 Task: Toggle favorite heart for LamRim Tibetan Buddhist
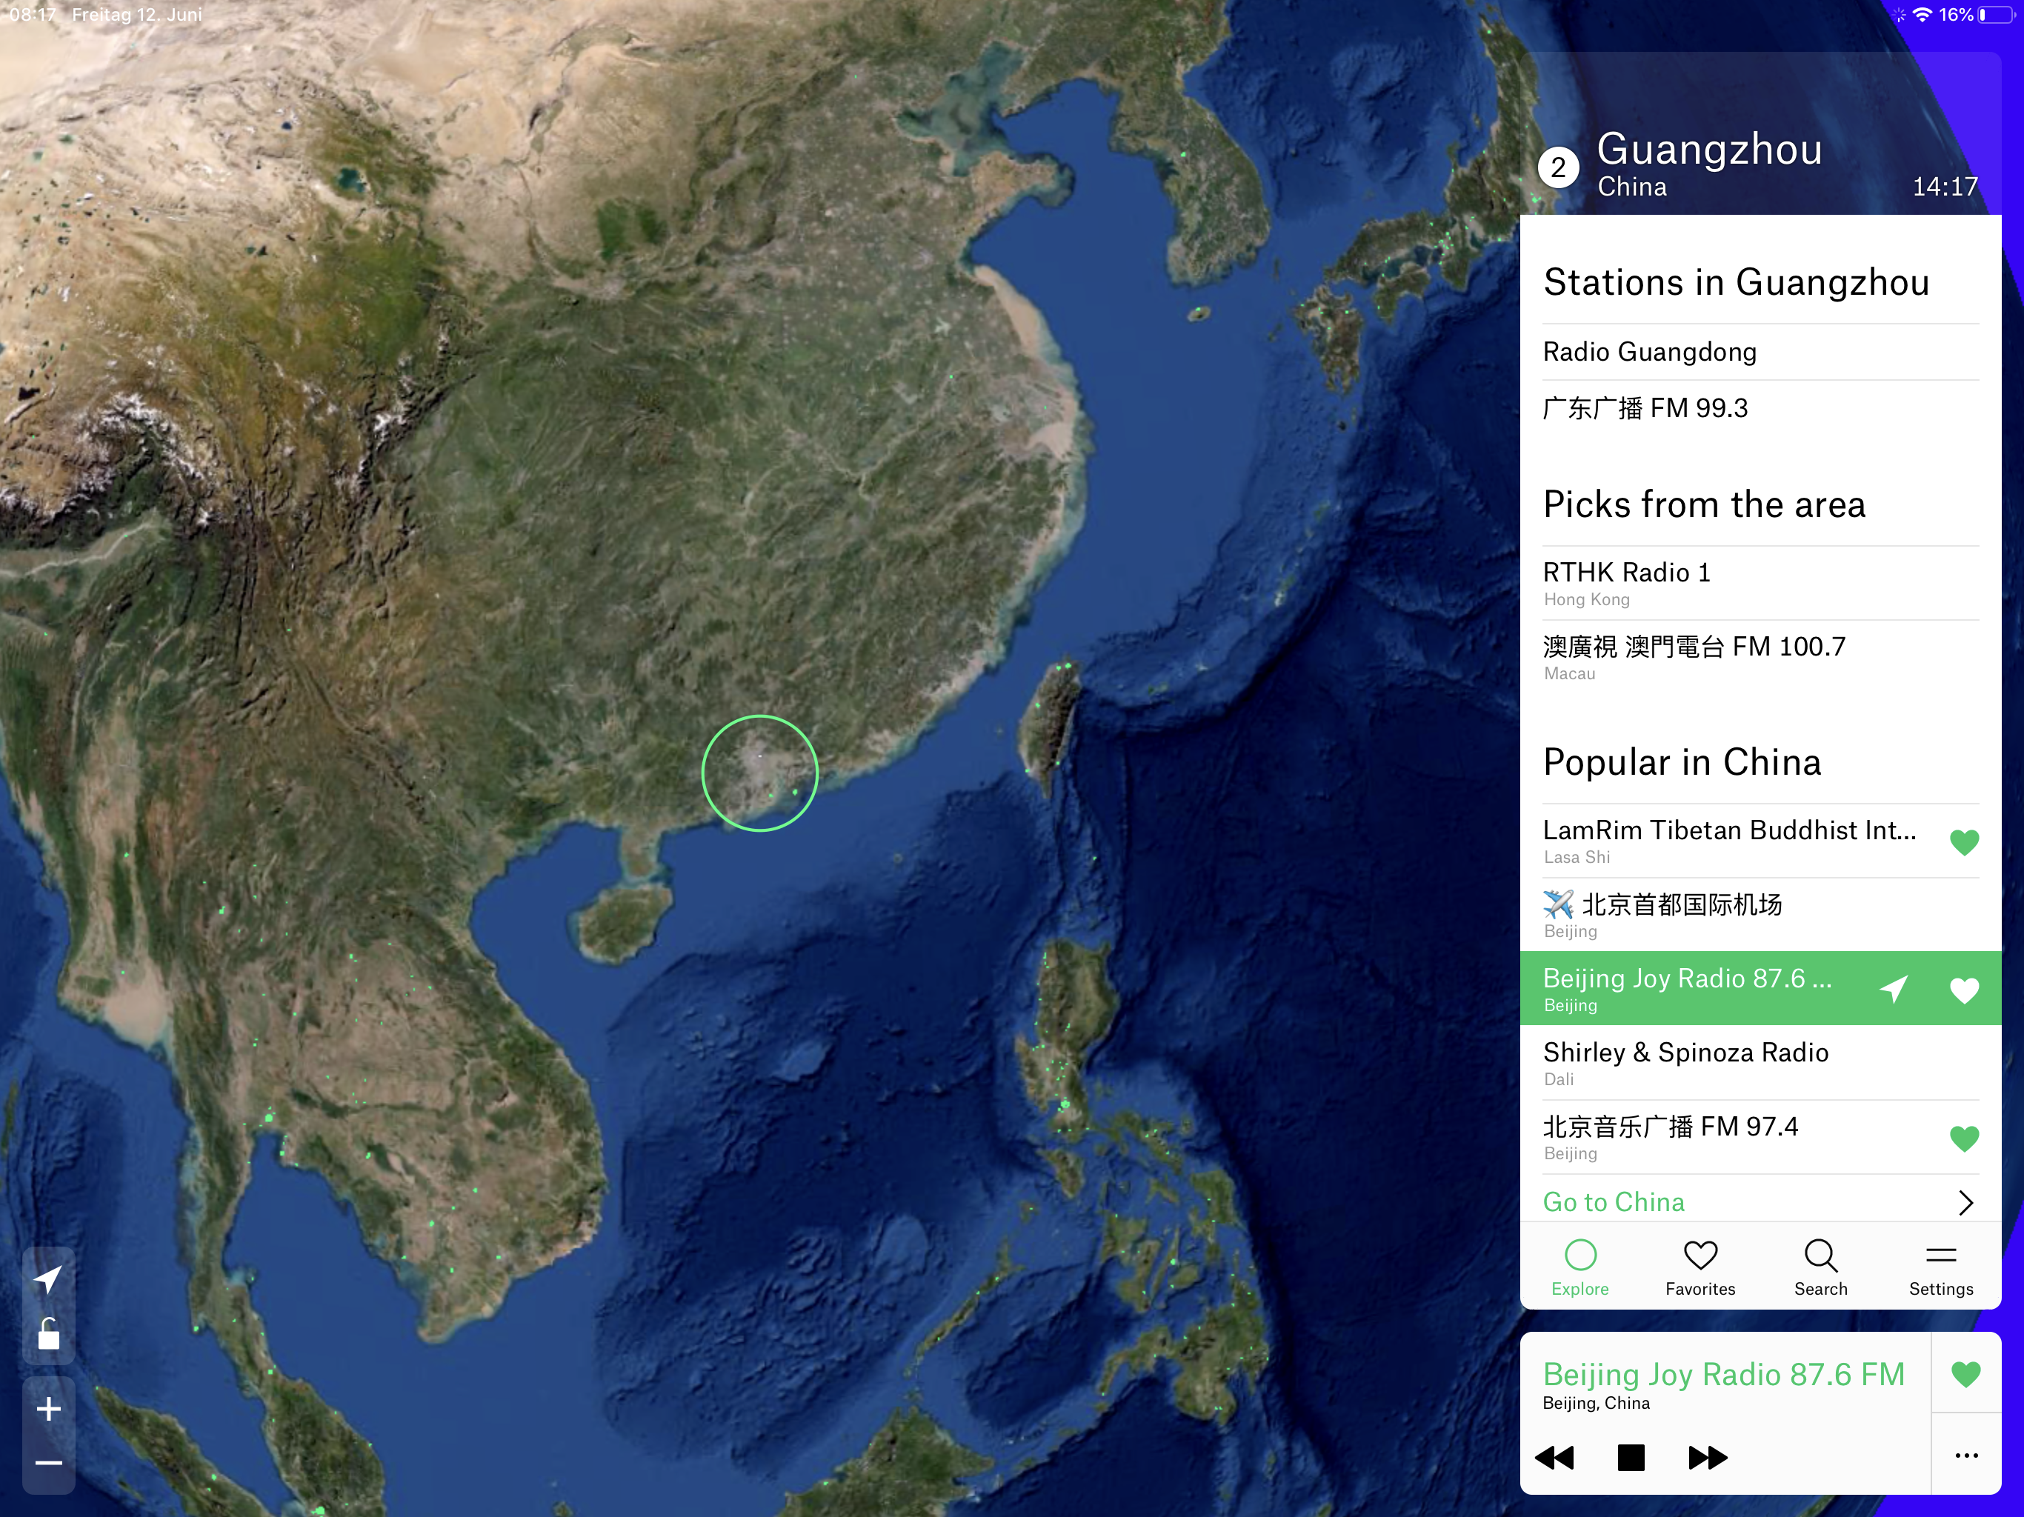1963,841
